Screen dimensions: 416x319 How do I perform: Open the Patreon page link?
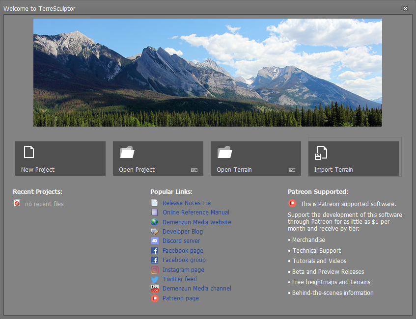pos(180,298)
